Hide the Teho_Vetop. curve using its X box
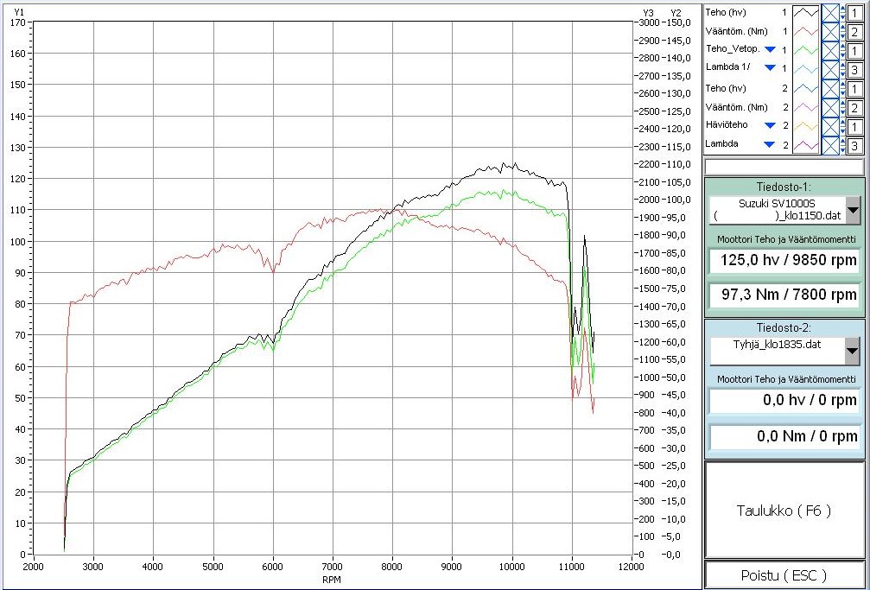The width and height of the screenshot is (870, 590). tap(830, 50)
